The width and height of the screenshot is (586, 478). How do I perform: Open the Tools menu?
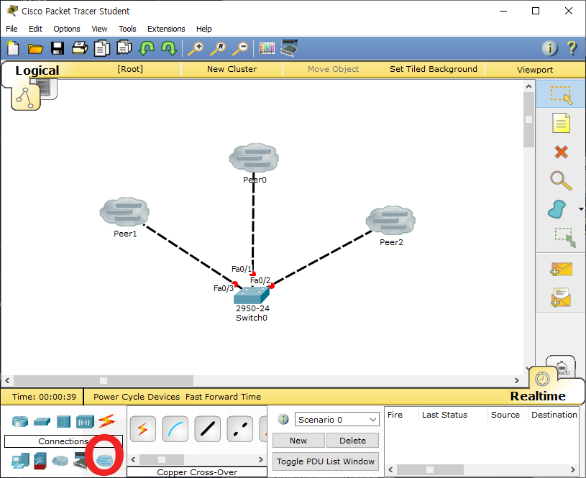click(x=127, y=29)
